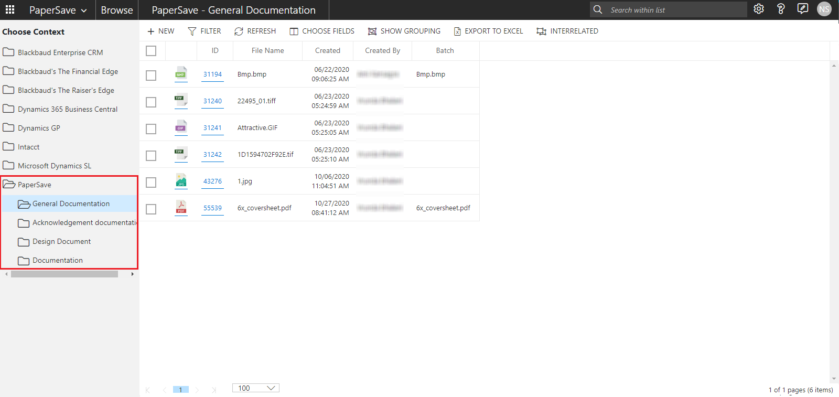The height and width of the screenshot is (397, 839).
Task: Click the search magnifier icon
Action: (597, 9)
